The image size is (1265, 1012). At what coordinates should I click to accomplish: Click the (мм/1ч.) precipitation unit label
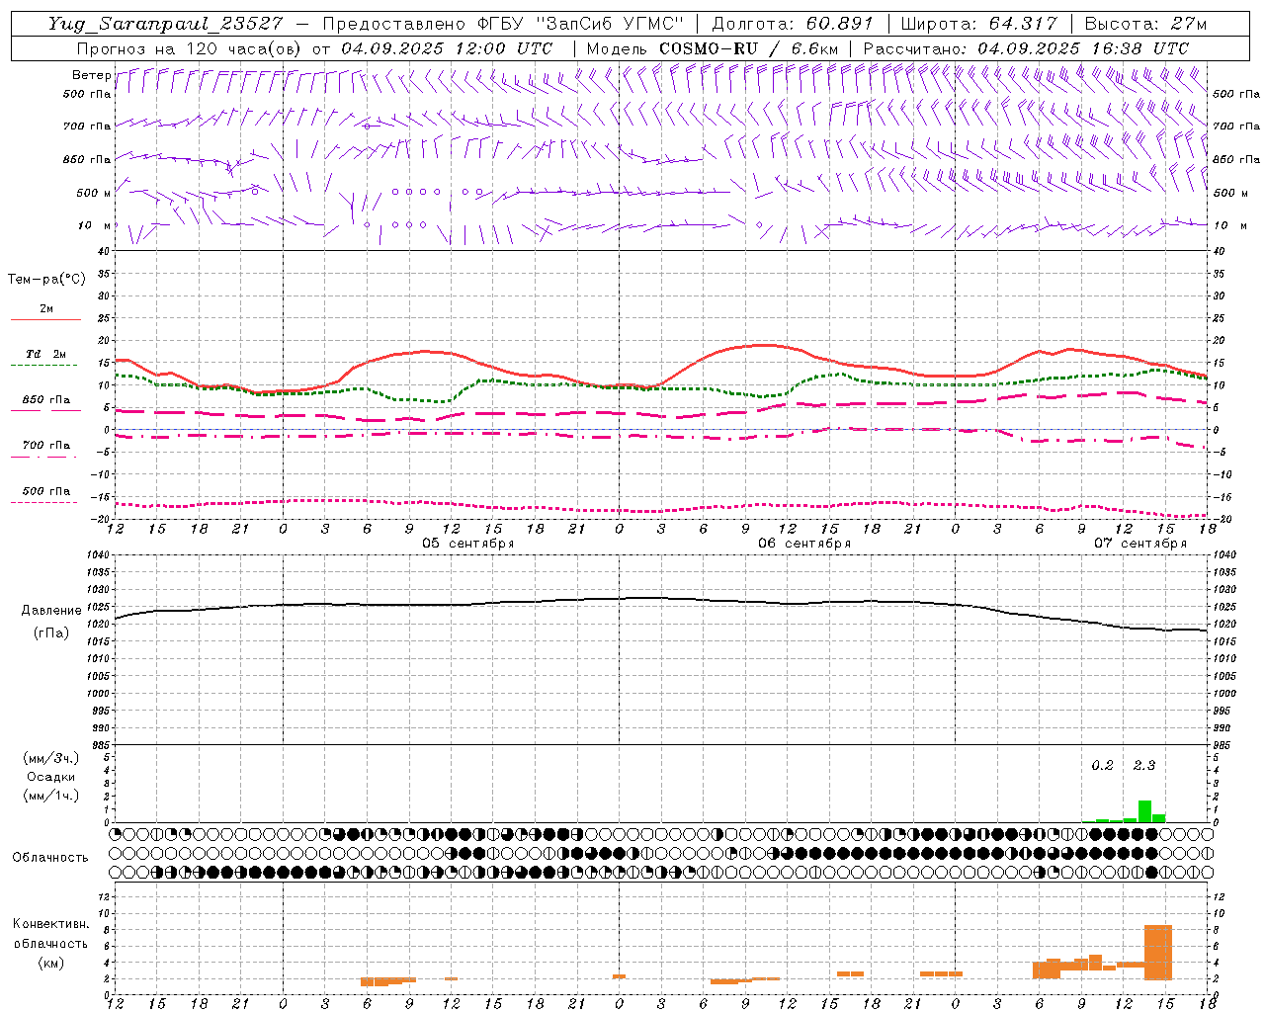(50, 796)
